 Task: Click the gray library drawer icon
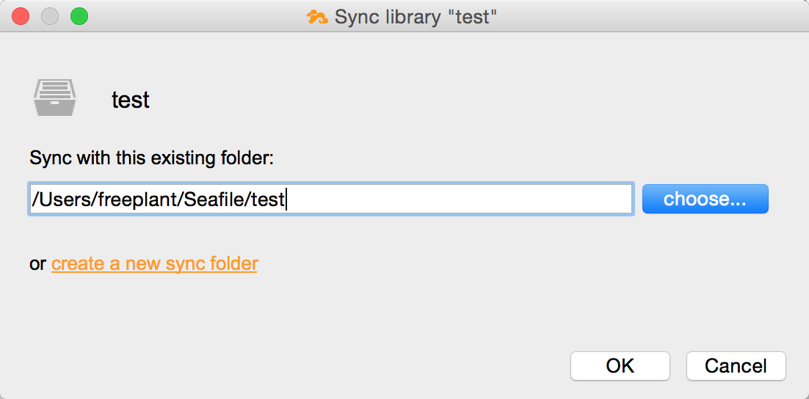[x=54, y=98]
